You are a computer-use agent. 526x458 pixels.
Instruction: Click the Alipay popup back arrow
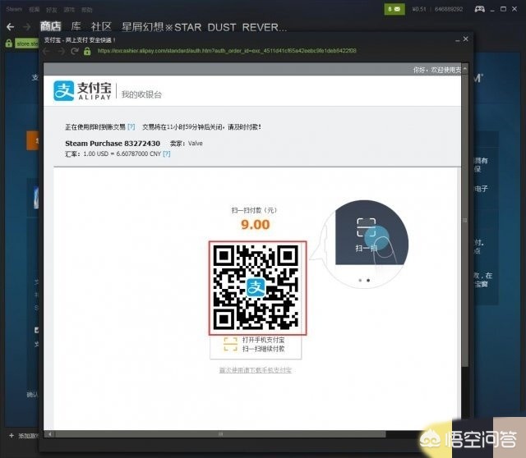pyautogui.click(x=47, y=51)
